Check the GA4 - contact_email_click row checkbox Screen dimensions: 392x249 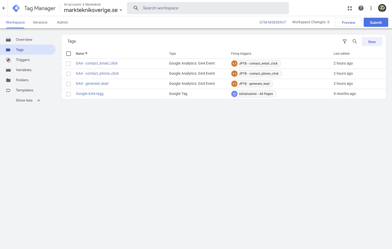click(69, 64)
